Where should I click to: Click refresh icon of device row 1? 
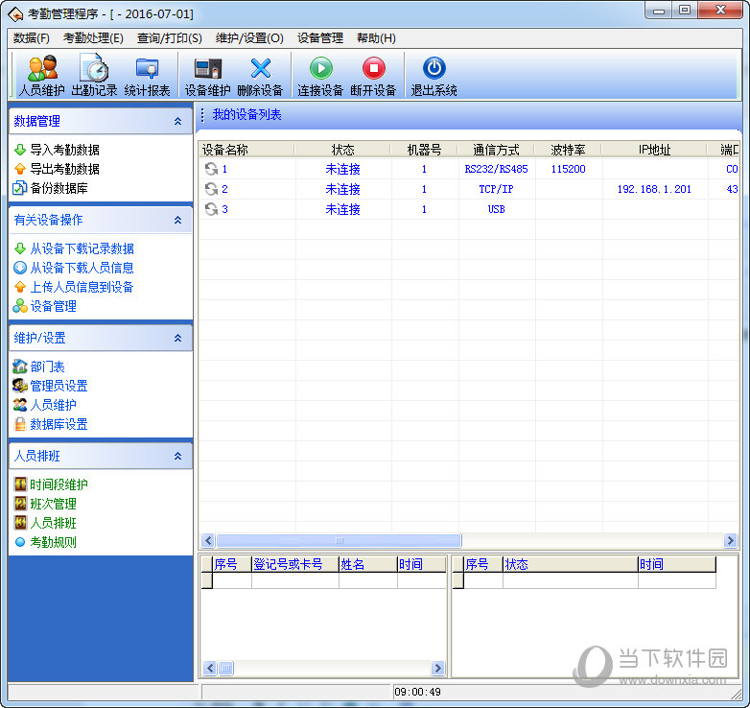[211, 169]
